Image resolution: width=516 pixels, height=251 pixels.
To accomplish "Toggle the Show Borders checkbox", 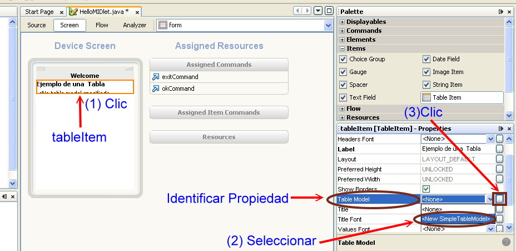I will point(426,189).
